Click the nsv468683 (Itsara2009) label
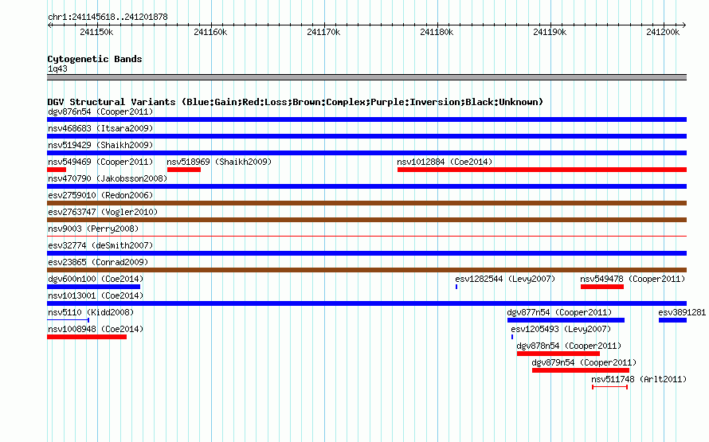The width and height of the screenshot is (709, 442). tap(100, 128)
